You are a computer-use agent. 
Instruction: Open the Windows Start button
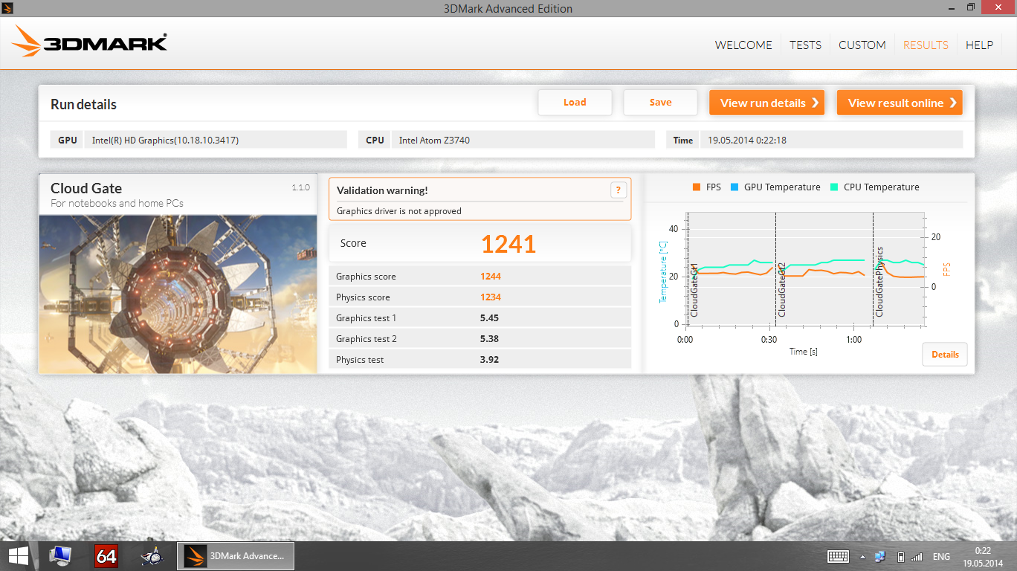[19, 556]
